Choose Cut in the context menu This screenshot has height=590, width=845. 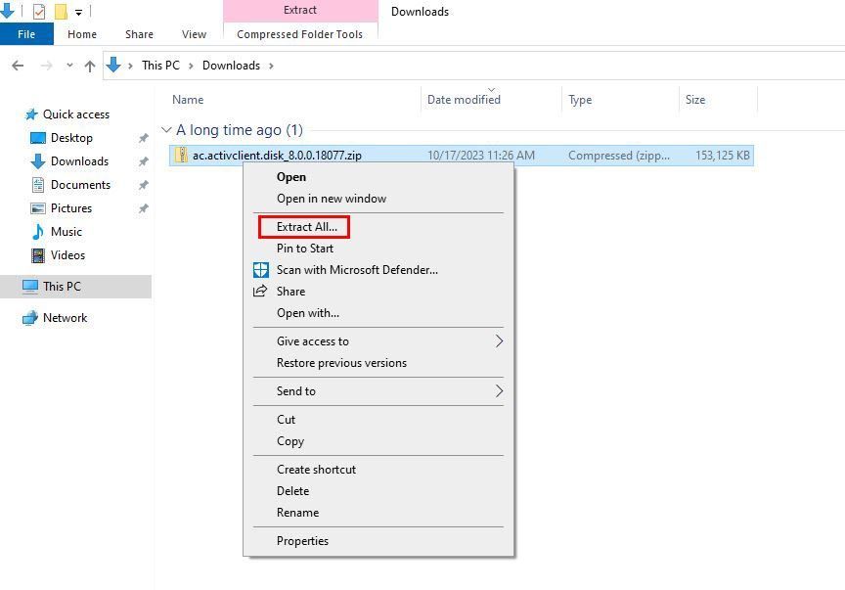[x=378, y=420]
